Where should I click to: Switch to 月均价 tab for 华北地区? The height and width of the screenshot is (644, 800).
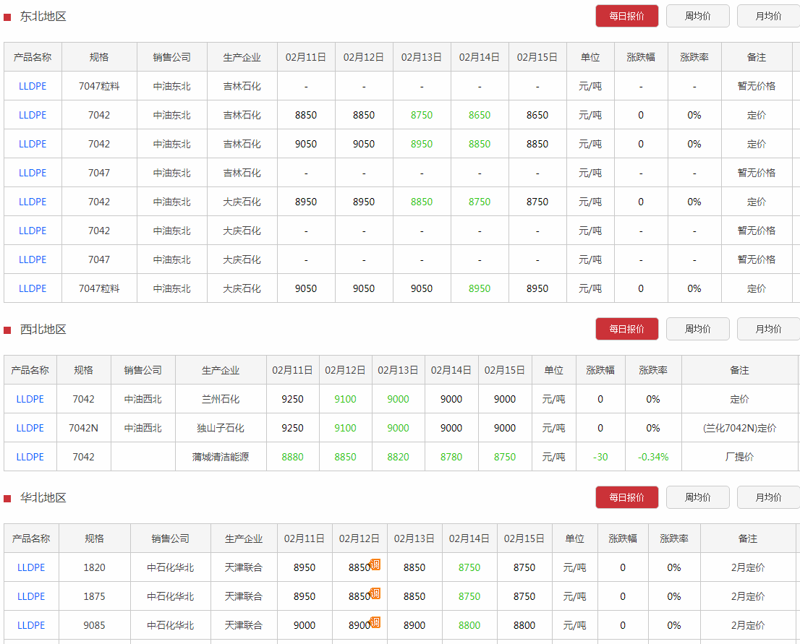pos(768,498)
